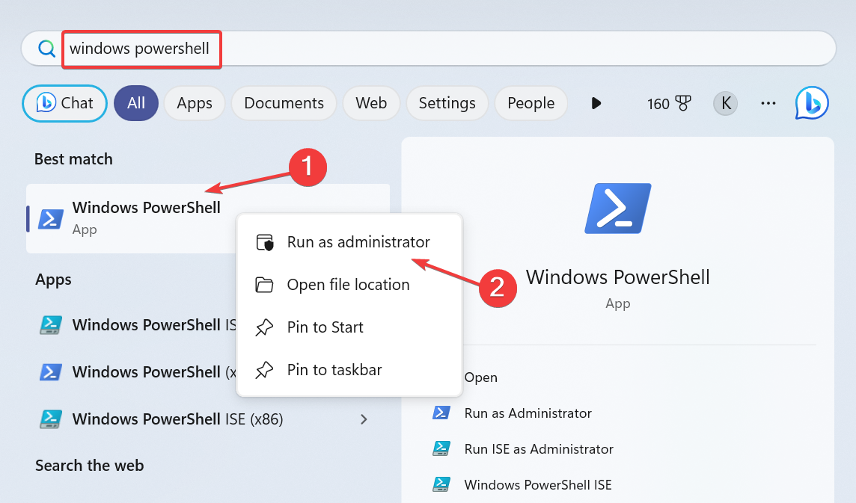The width and height of the screenshot is (856, 503).
Task: Select Open file location in context menu
Action: pos(348,285)
